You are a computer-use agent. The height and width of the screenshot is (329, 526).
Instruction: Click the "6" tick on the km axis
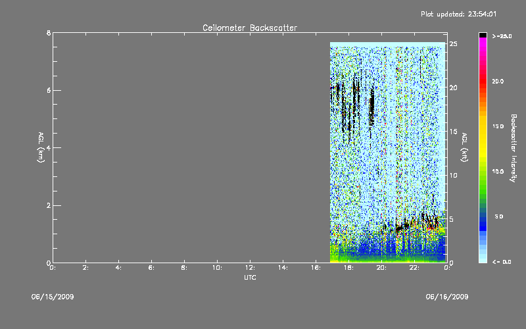(x=49, y=90)
